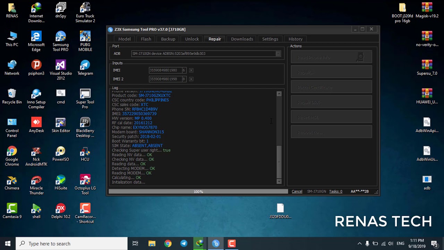Switch to the Flash tab

point(146,39)
